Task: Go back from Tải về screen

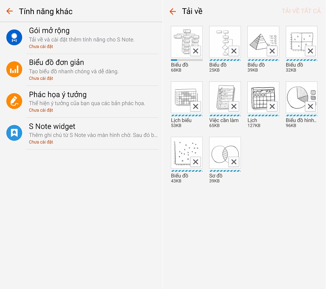Action: tap(173, 12)
